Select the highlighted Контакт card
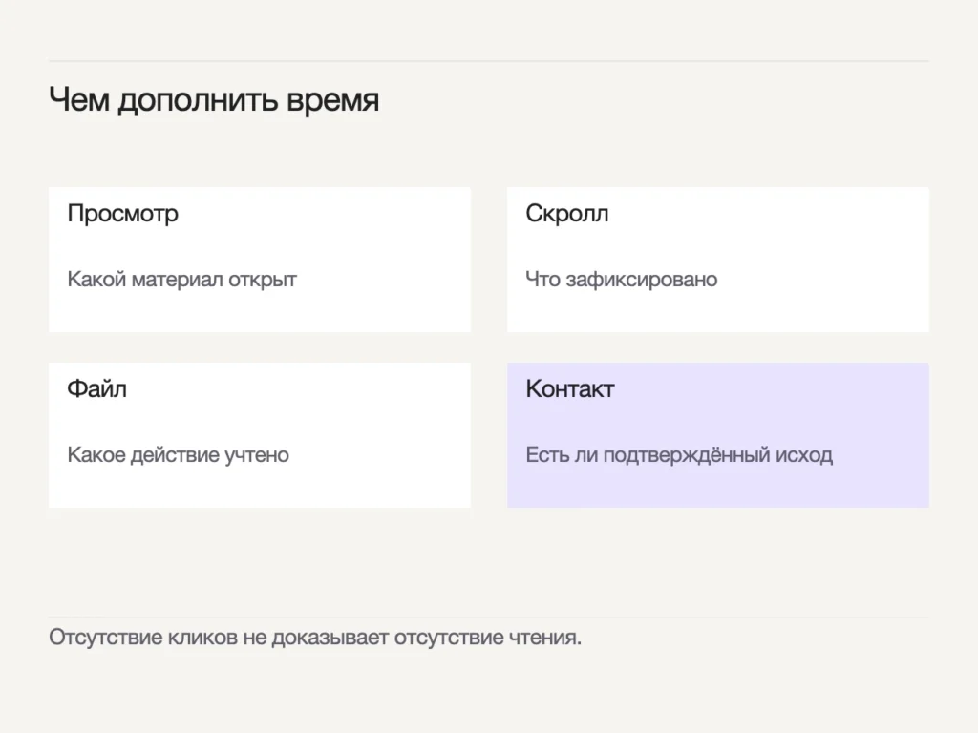978x733 pixels. click(718, 435)
